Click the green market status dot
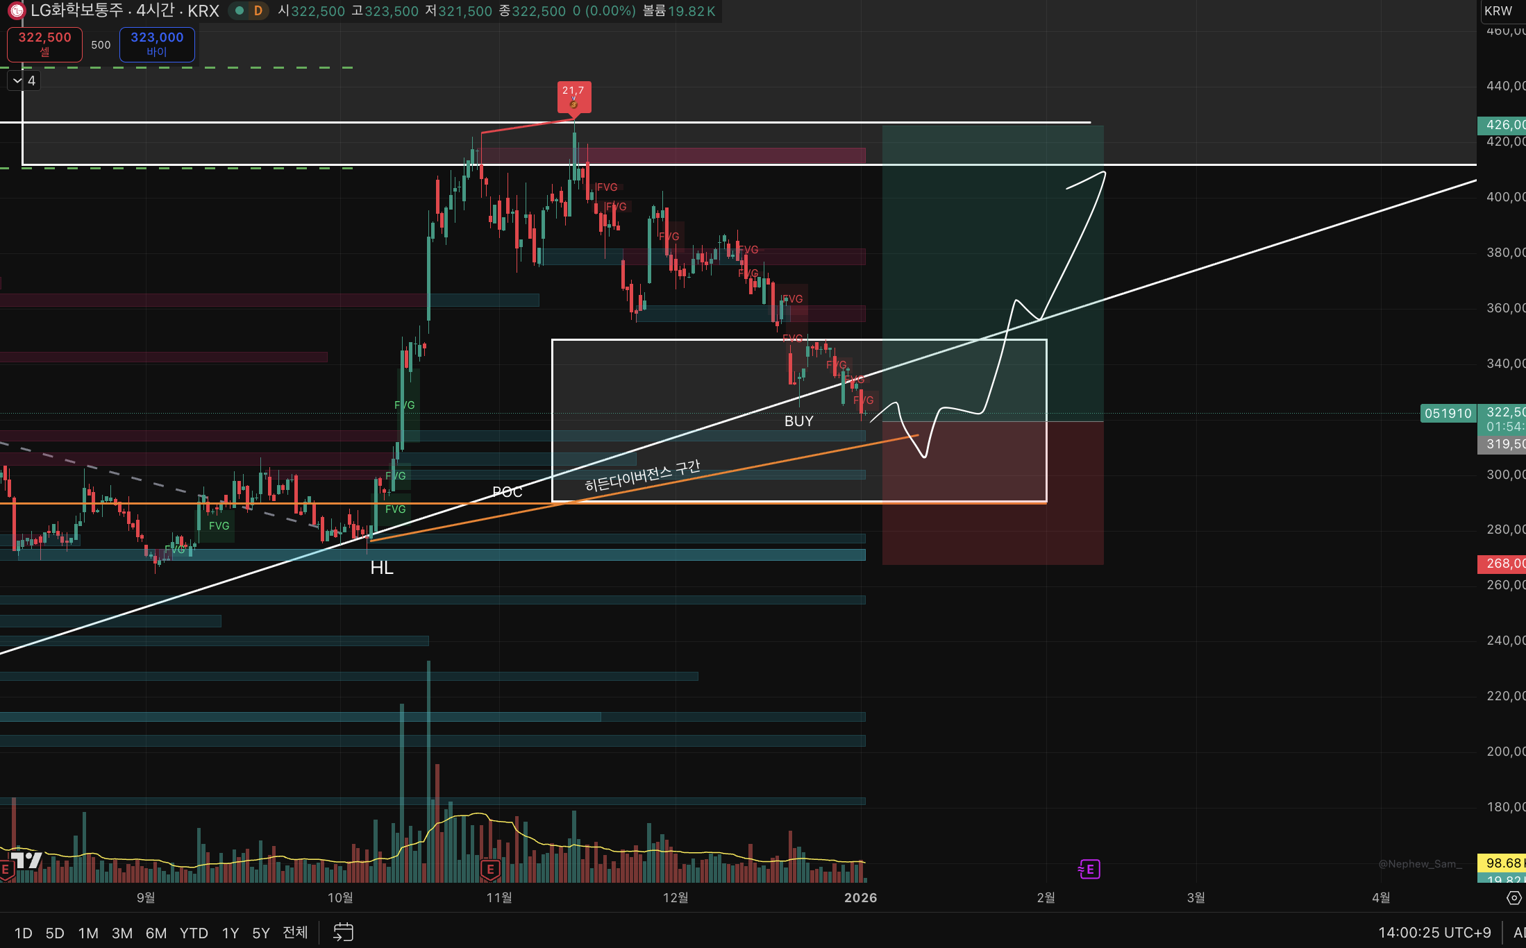Screen dimensions: 1526x948 240,10
